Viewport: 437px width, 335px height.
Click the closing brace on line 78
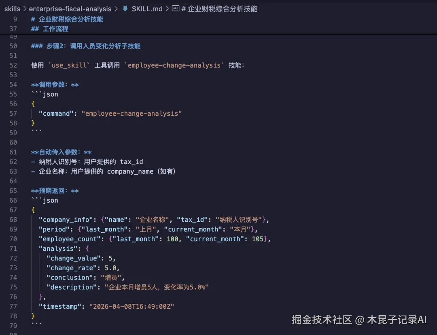(x=33, y=316)
